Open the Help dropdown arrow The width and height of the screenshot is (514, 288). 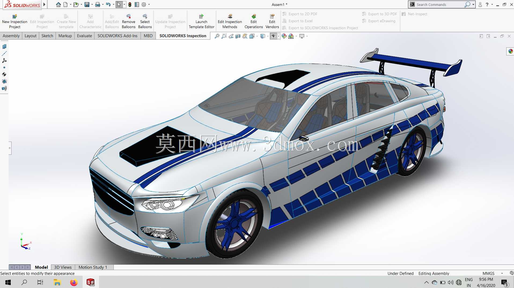point(492,5)
